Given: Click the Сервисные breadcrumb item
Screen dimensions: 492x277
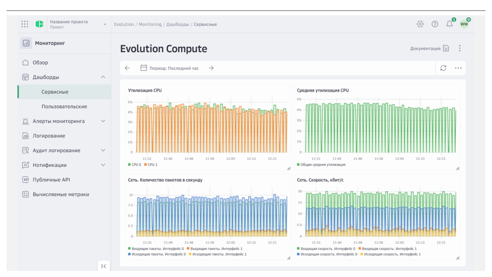Looking at the screenshot, I should pos(205,24).
